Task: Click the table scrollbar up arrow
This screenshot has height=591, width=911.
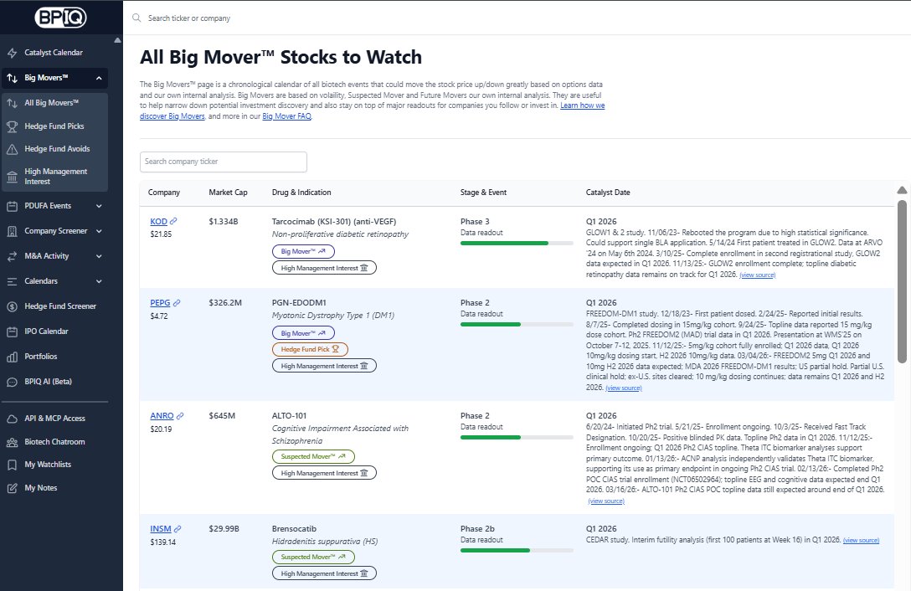Action: pyautogui.click(x=902, y=190)
